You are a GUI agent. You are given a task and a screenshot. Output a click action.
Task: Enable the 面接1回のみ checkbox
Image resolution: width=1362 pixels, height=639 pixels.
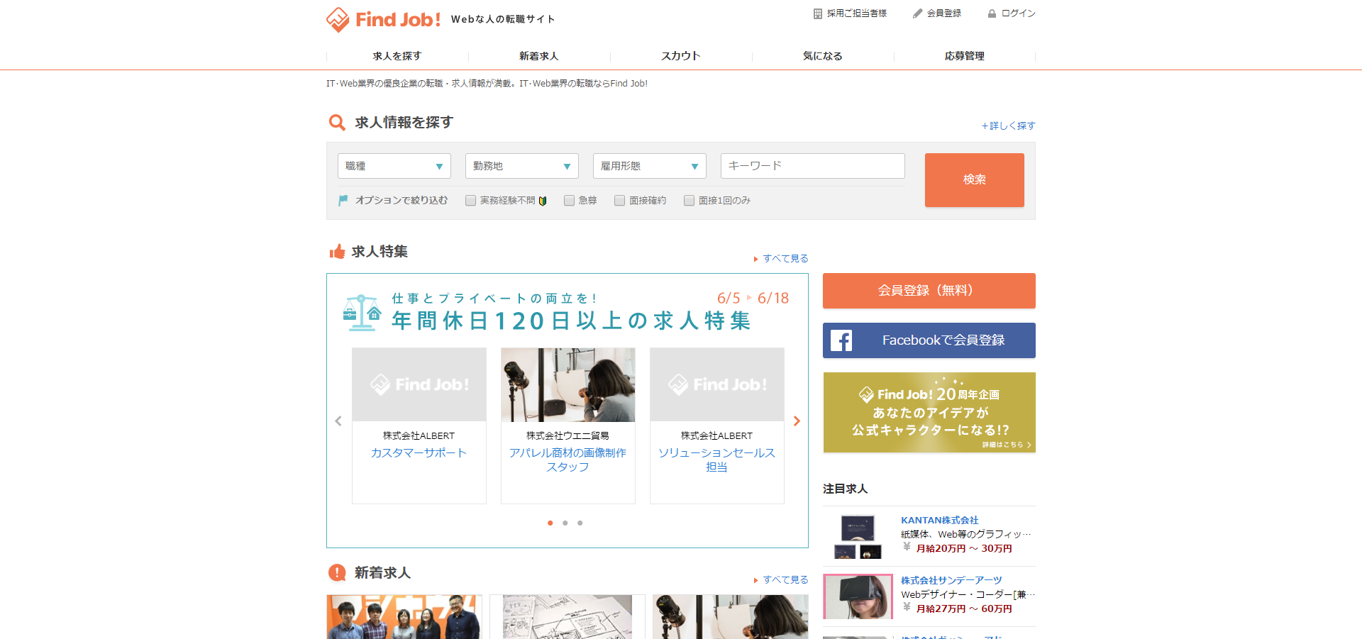pos(689,200)
